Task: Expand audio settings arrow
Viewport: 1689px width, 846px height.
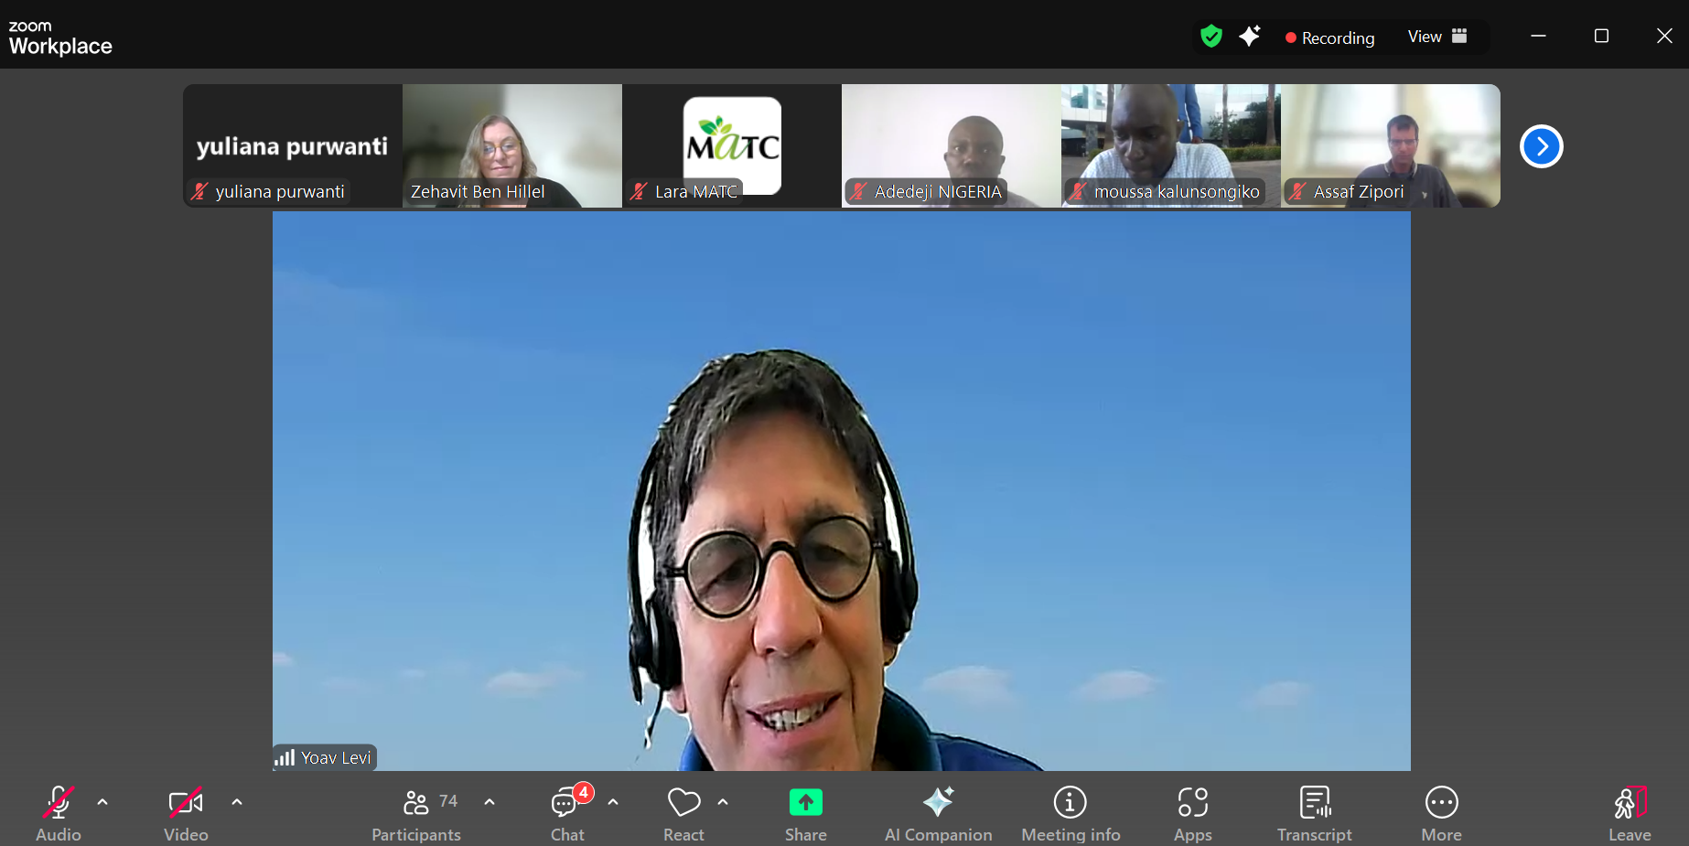Action: tap(102, 802)
